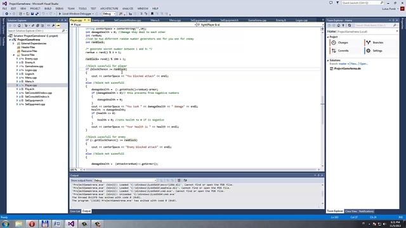Image resolution: width=406 pixels, height=228 pixels.
Task: Toggle word wrap in Output panel
Action: (x=185, y=180)
